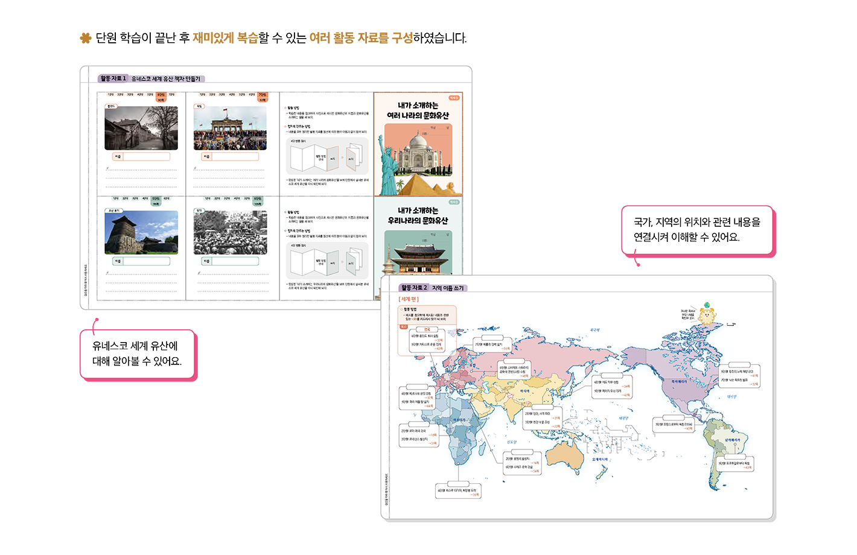Click the 영국 example label on the map
The height and width of the screenshot is (555, 857).
[x=427, y=329]
